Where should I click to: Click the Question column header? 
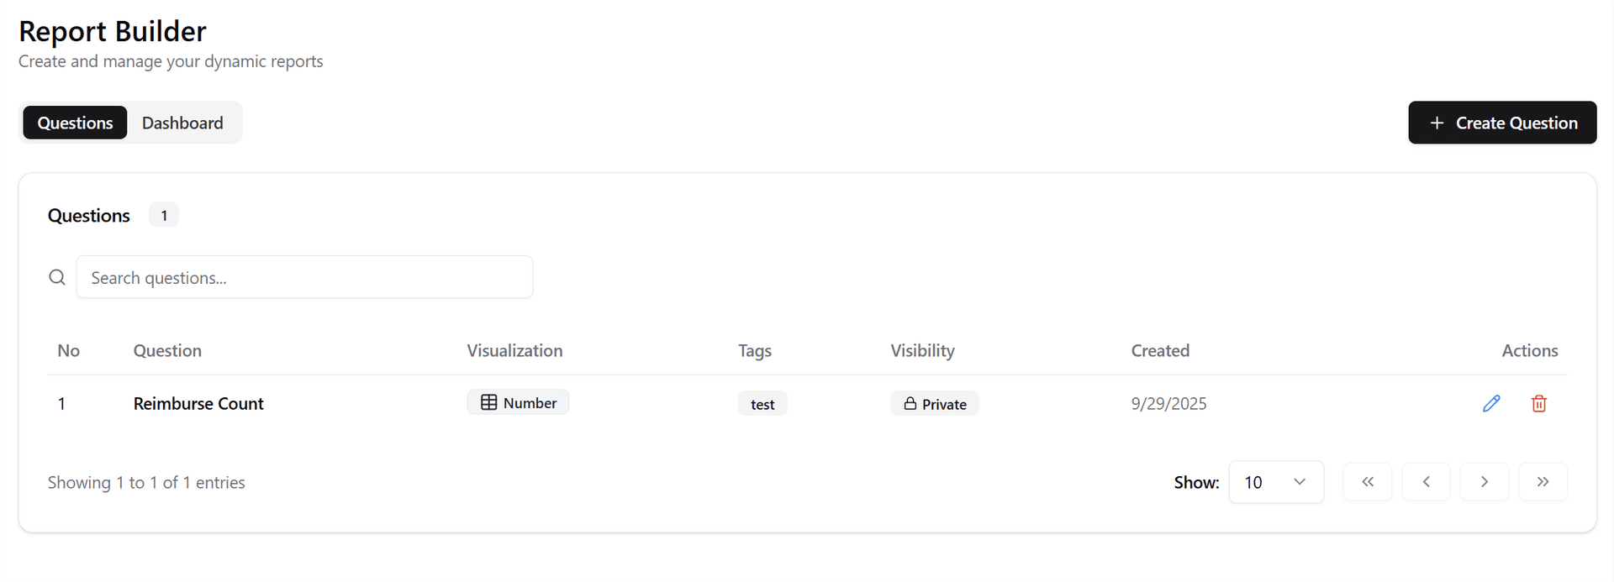click(x=167, y=351)
